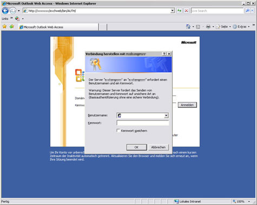Click the help question mark in dialog title
The width and height of the screenshot is (257, 205).
164,54
